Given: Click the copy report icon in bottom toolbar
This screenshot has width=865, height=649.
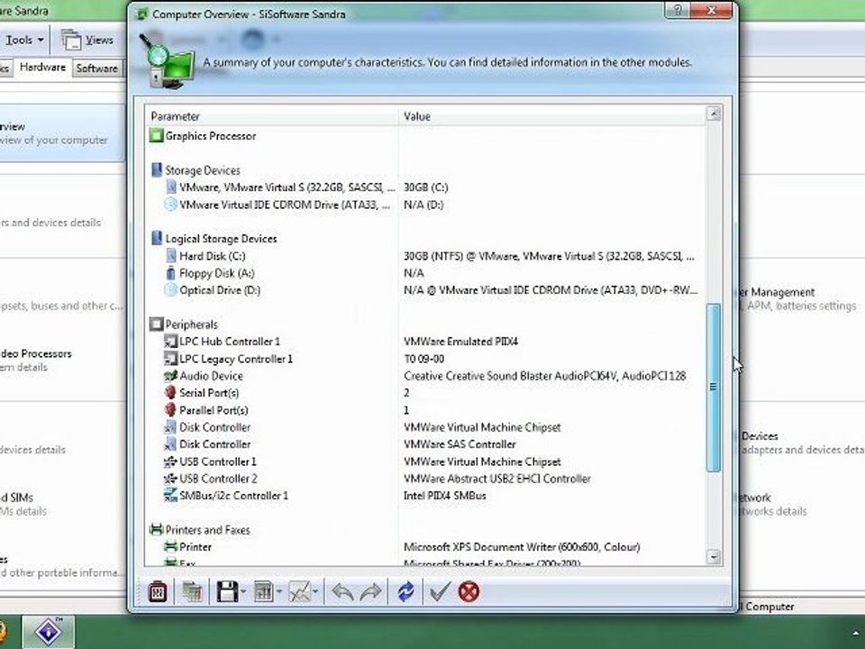Looking at the screenshot, I should coord(192,592).
